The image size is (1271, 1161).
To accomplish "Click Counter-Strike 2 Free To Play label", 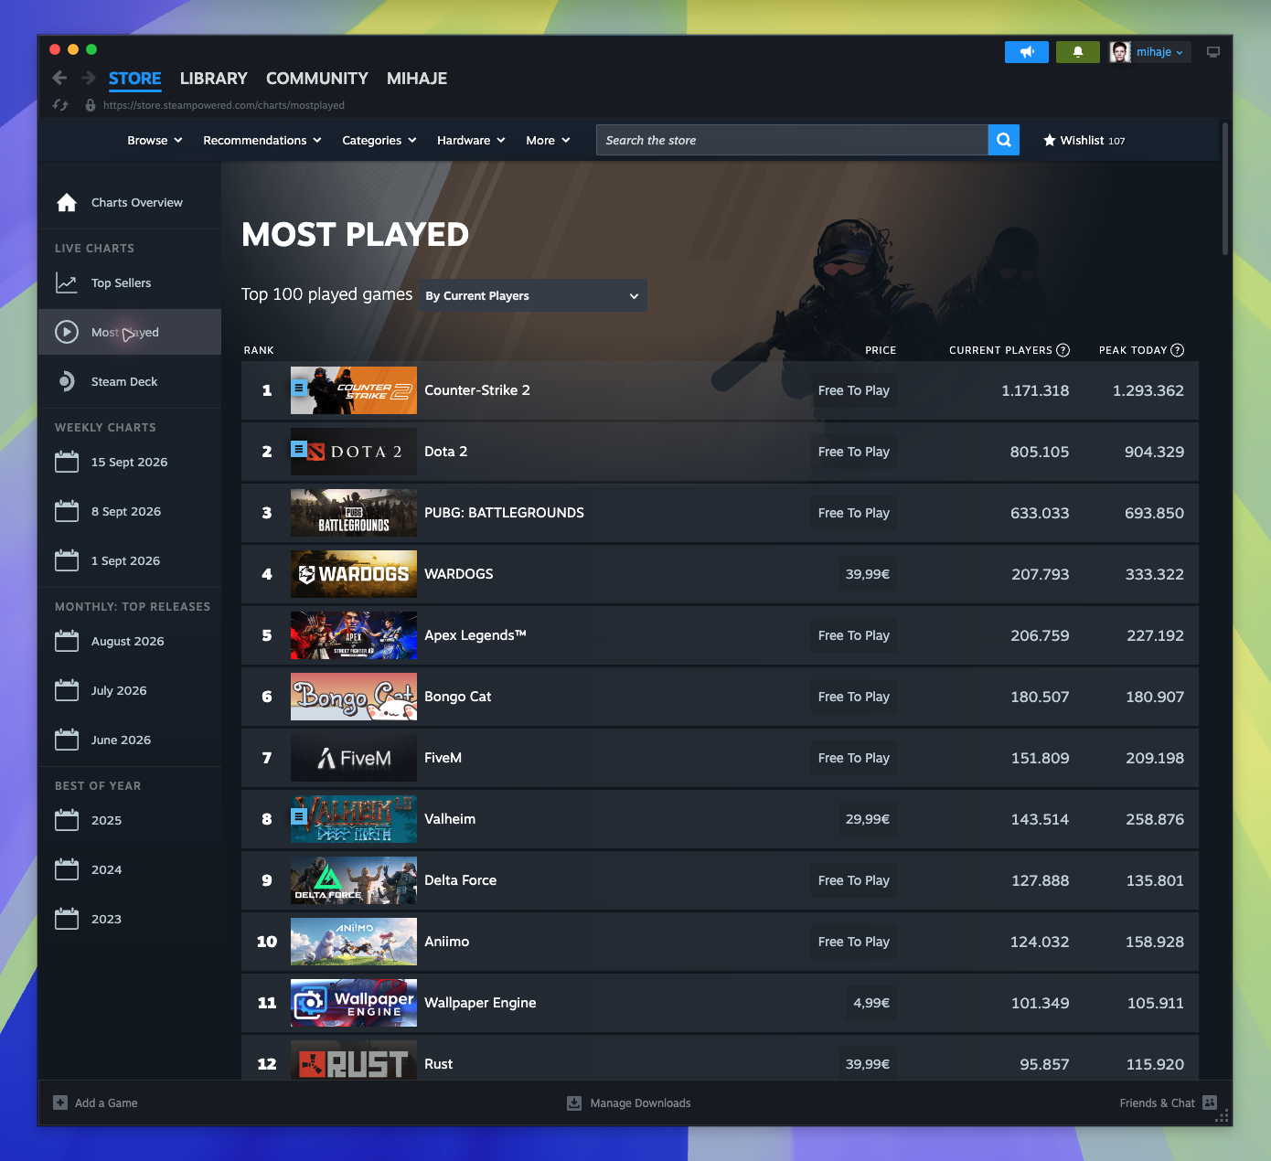I will (x=854, y=390).
